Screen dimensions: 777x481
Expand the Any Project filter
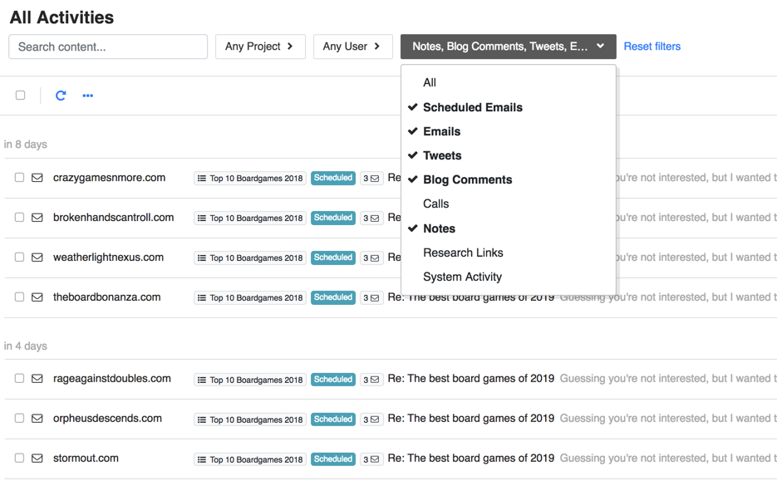click(260, 47)
